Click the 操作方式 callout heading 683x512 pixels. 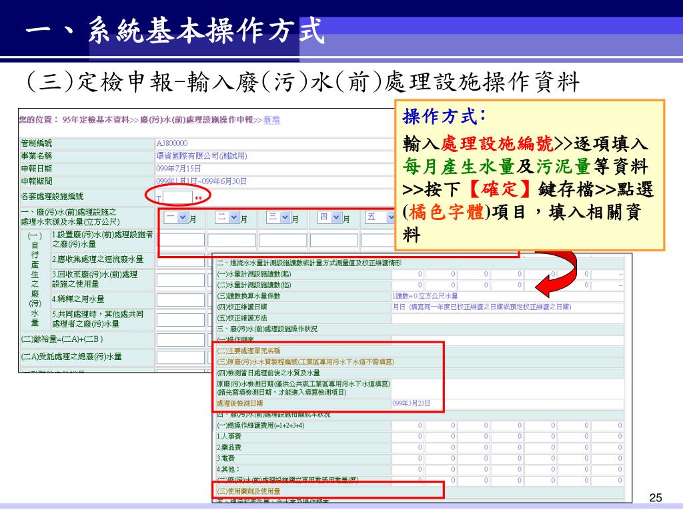coord(444,117)
